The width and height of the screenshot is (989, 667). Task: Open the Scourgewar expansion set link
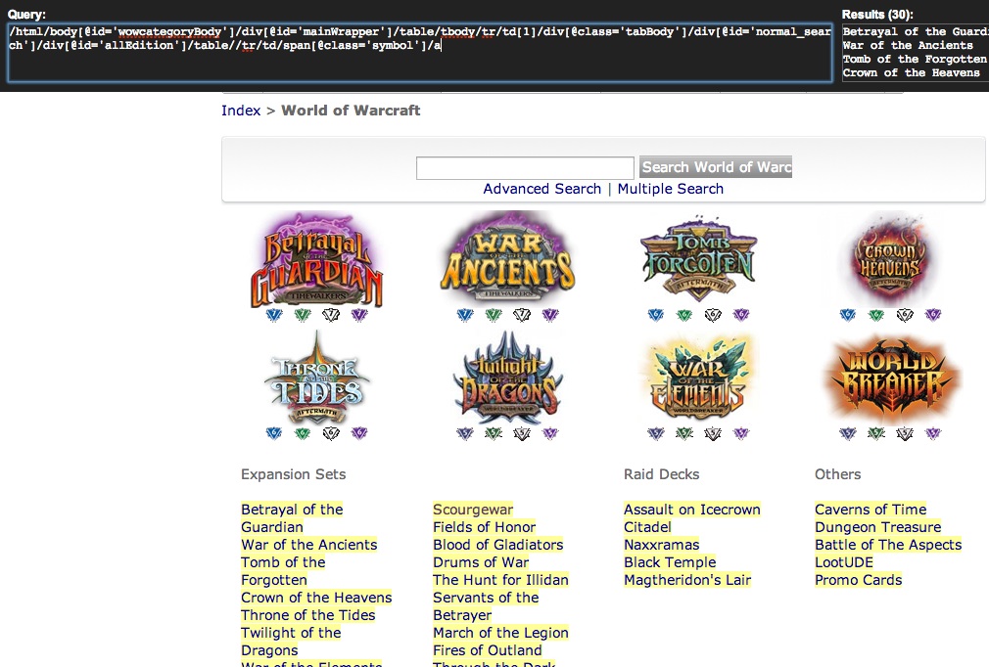coord(473,510)
